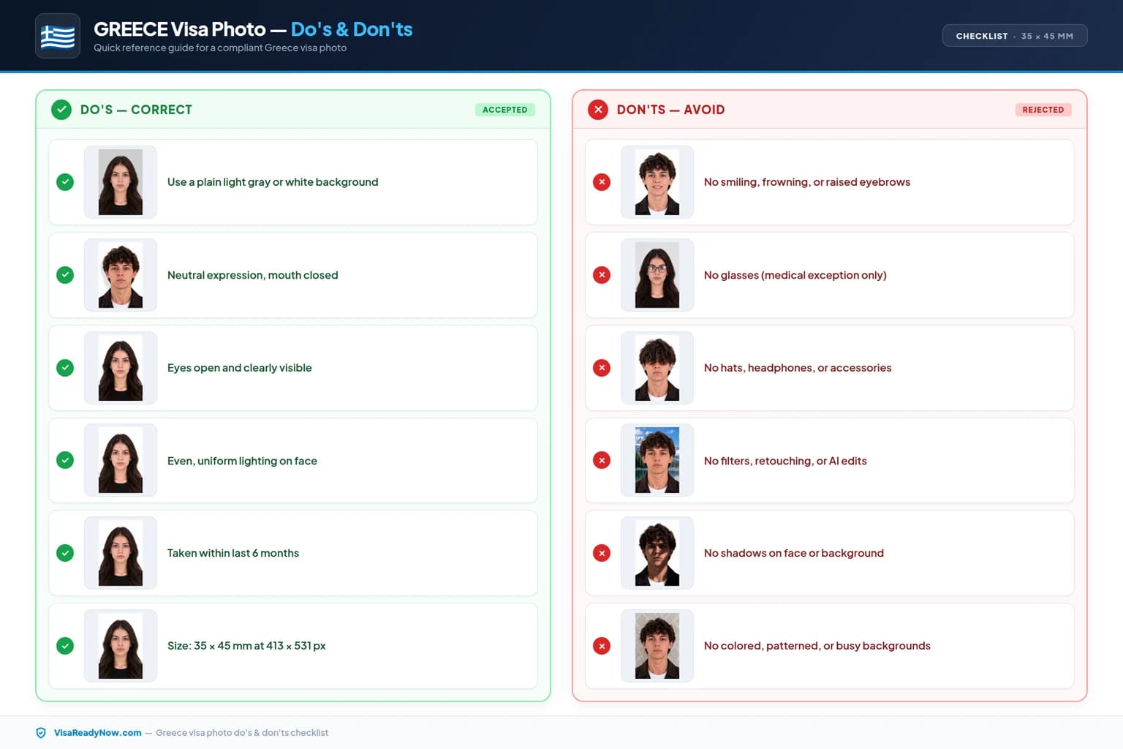
Task: Open thumbnail of woman wearing glasses
Action: point(657,275)
